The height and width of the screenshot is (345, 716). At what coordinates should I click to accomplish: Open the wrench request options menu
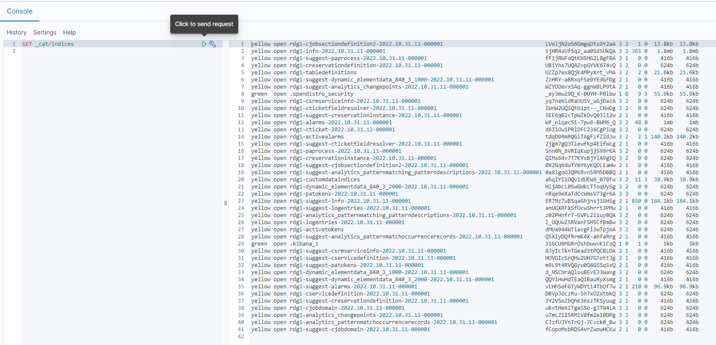213,44
